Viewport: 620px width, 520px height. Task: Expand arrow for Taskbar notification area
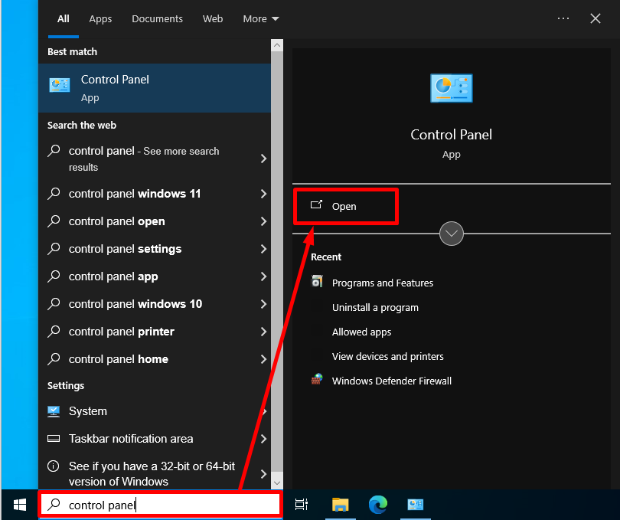tap(263, 439)
